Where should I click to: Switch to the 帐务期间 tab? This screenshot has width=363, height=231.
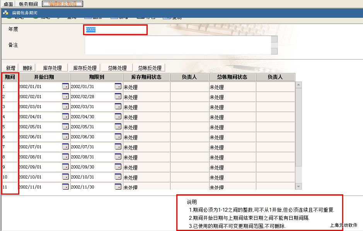28,4
